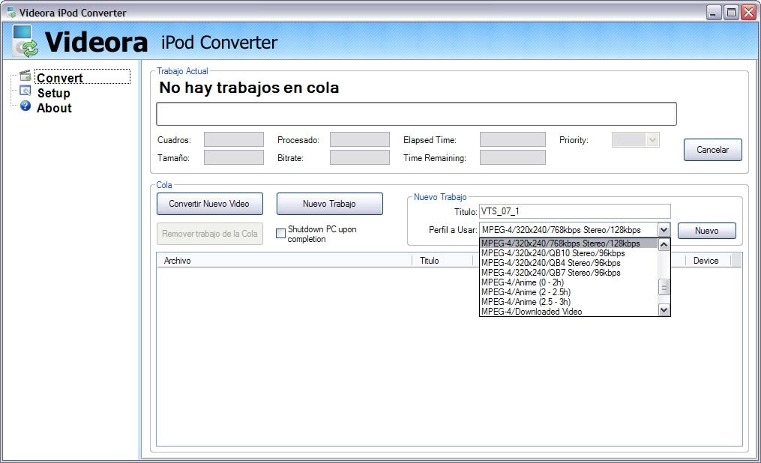The image size is (761, 463).
Task: Sort queue by Titulo column header
Action: (442, 261)
